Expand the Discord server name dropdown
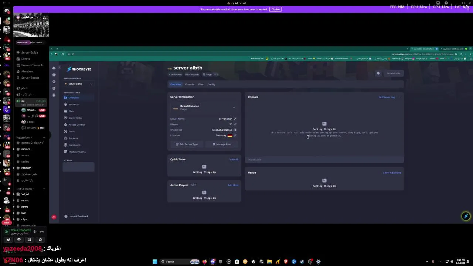Image resolution: width=473 pixels, height=266 pixels. point(38,17)
